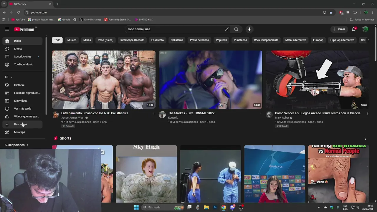This screenshot has height=212, width=377.
Task: Select the Mixes filter chip
Action: (87, 40)
